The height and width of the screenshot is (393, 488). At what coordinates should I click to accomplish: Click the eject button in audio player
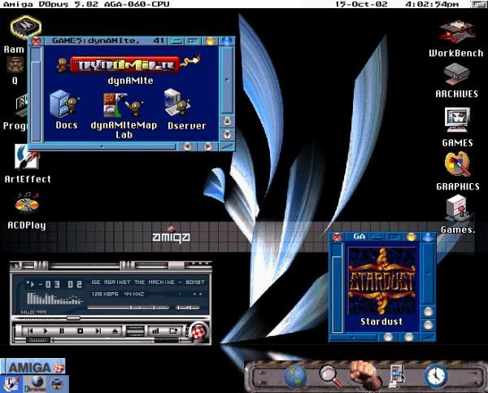[x=115, y=331]
